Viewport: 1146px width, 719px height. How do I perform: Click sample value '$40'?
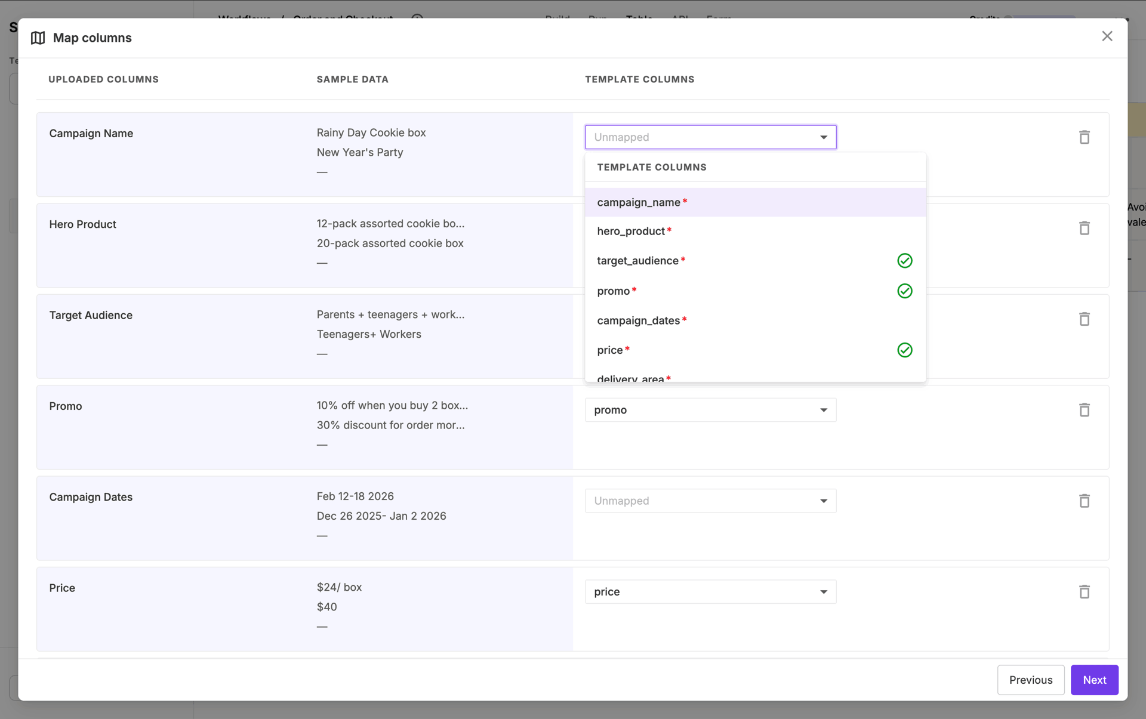pyautogui.click(x=327, y=607)
